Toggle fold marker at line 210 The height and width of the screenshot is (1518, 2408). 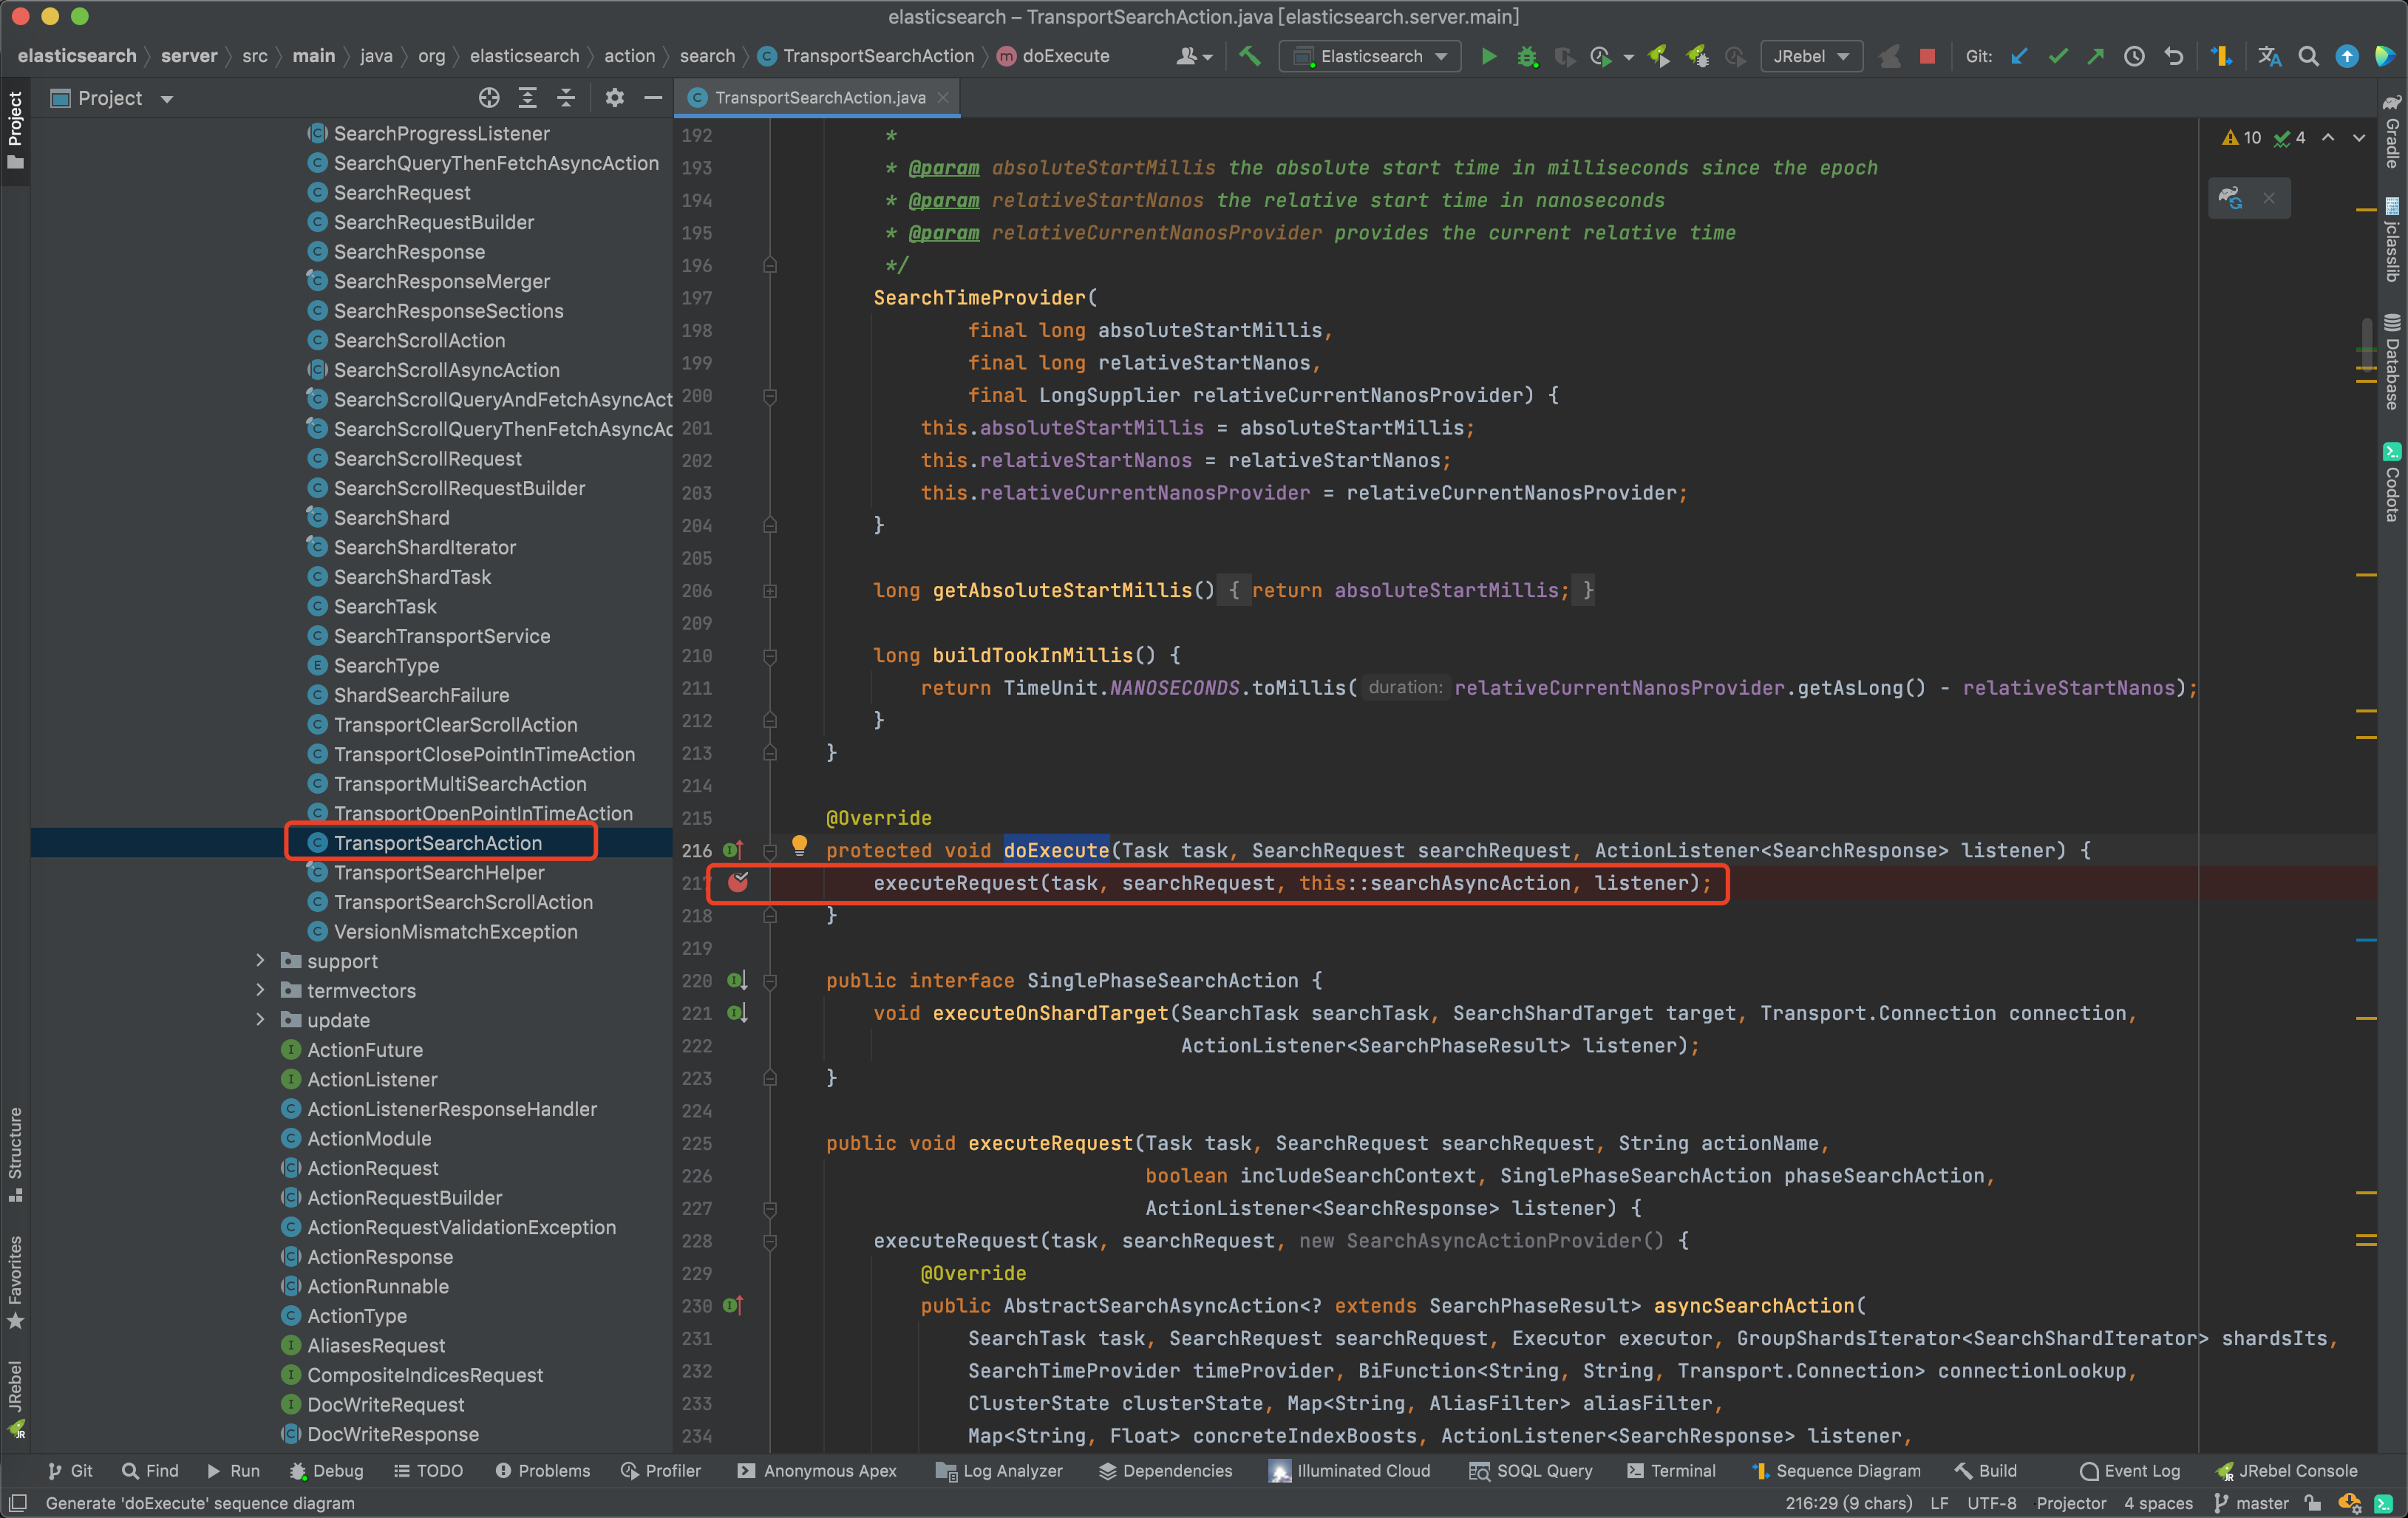pyautogui.click(x=770, y=656)
